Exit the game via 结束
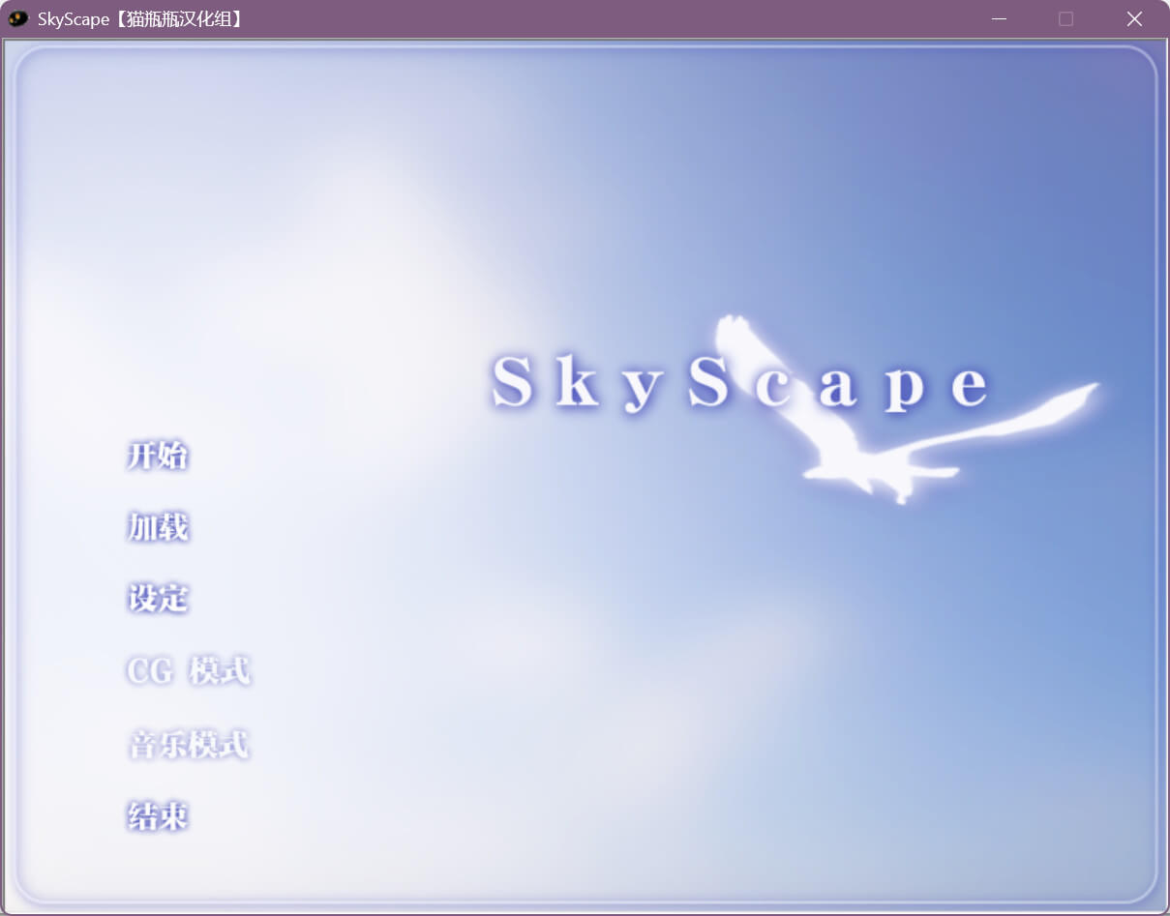This screenshot has height=916, width=1170. tap(157, 817)
